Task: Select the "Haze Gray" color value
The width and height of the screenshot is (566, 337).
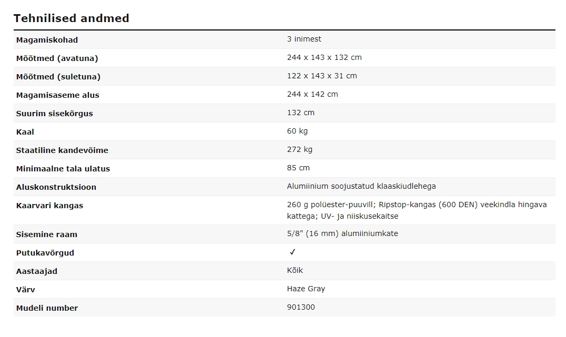Action: (x=306, y=289)
